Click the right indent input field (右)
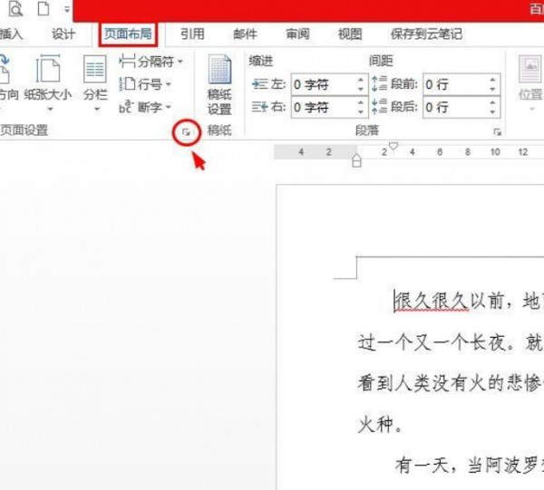 pos(323,107)
